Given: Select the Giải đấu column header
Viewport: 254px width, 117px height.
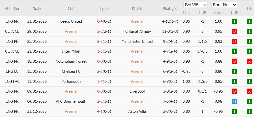Looking at the screenshot, I should pos(12,9).
